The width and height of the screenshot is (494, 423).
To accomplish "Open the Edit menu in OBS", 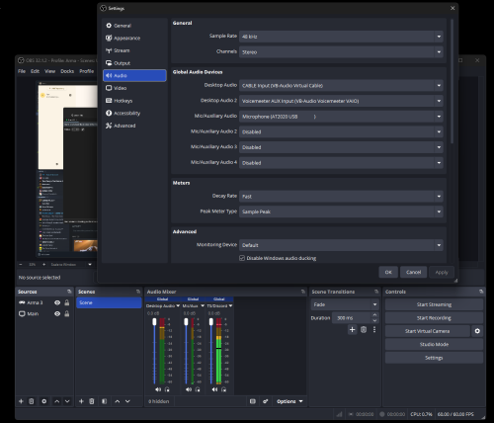I will click(35, 71).
